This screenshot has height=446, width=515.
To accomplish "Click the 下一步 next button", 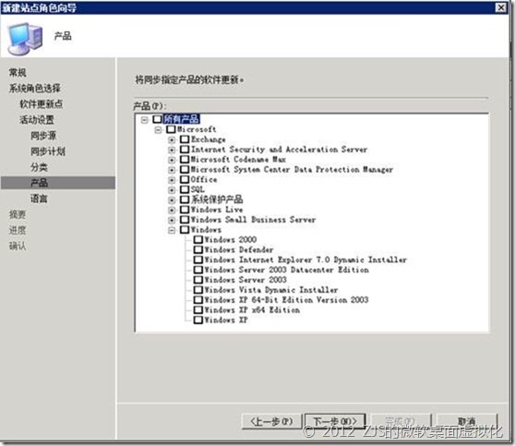I will [335, 421].
